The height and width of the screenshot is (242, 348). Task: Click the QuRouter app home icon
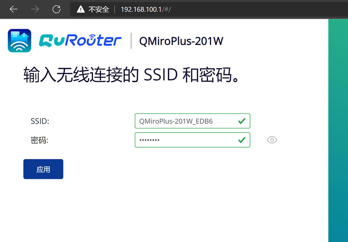click(19, 41)
